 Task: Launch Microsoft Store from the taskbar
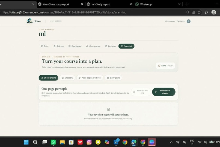pos(71,142)
